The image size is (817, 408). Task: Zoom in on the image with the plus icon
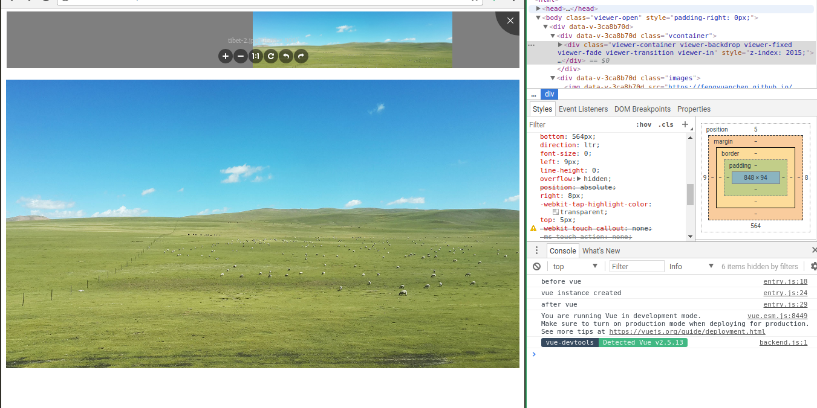pos(226,56)
